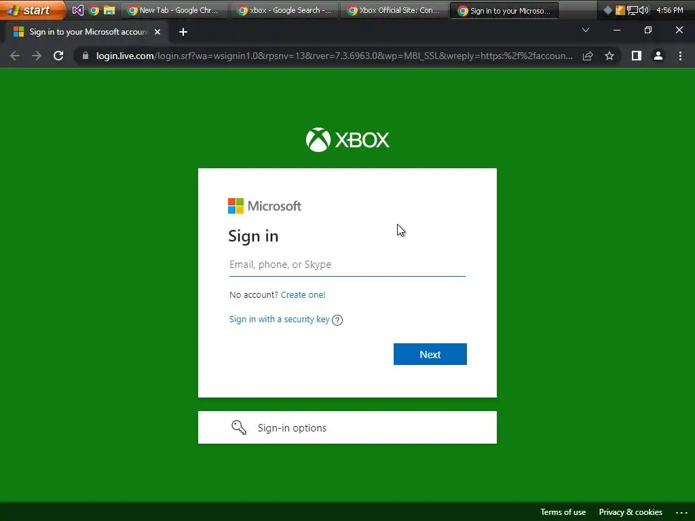Click the network icon in the system tray
Screen dimensions: 695x521
point(632,9)
